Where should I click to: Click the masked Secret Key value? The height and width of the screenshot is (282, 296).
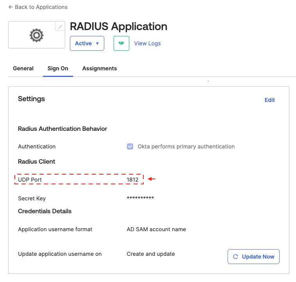[x=140, y=198]
